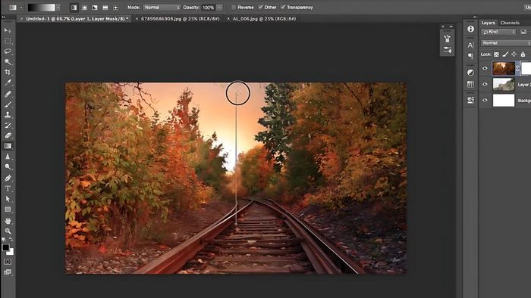Image resolution: width=531 pixels, height=298 pixels.
Task: Select the Eraser tool
Action: (8, 135)
